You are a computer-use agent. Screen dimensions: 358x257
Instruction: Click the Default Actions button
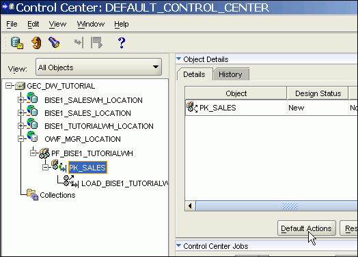[306, 228]
